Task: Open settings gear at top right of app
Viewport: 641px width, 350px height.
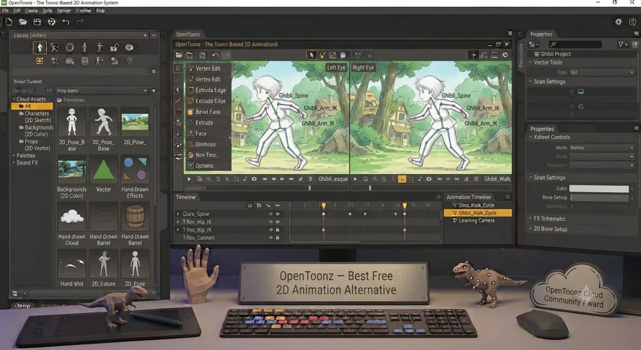Action: tap(618, 22)
